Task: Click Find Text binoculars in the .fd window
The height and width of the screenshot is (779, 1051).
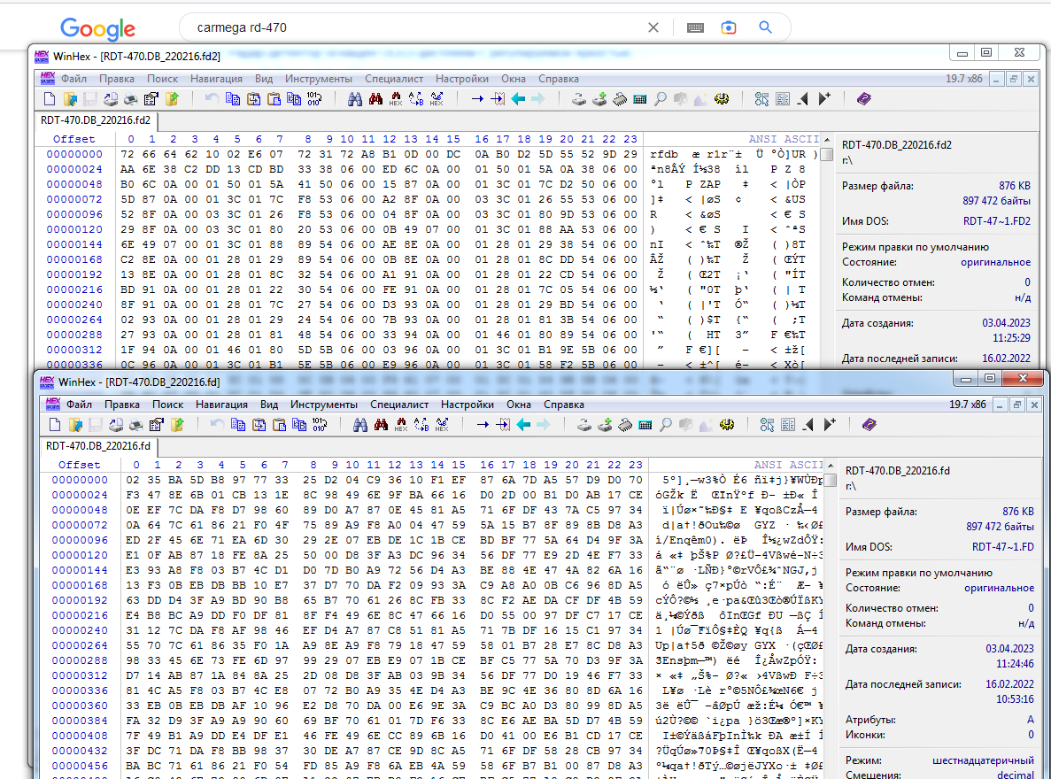Action: (359, 425)
